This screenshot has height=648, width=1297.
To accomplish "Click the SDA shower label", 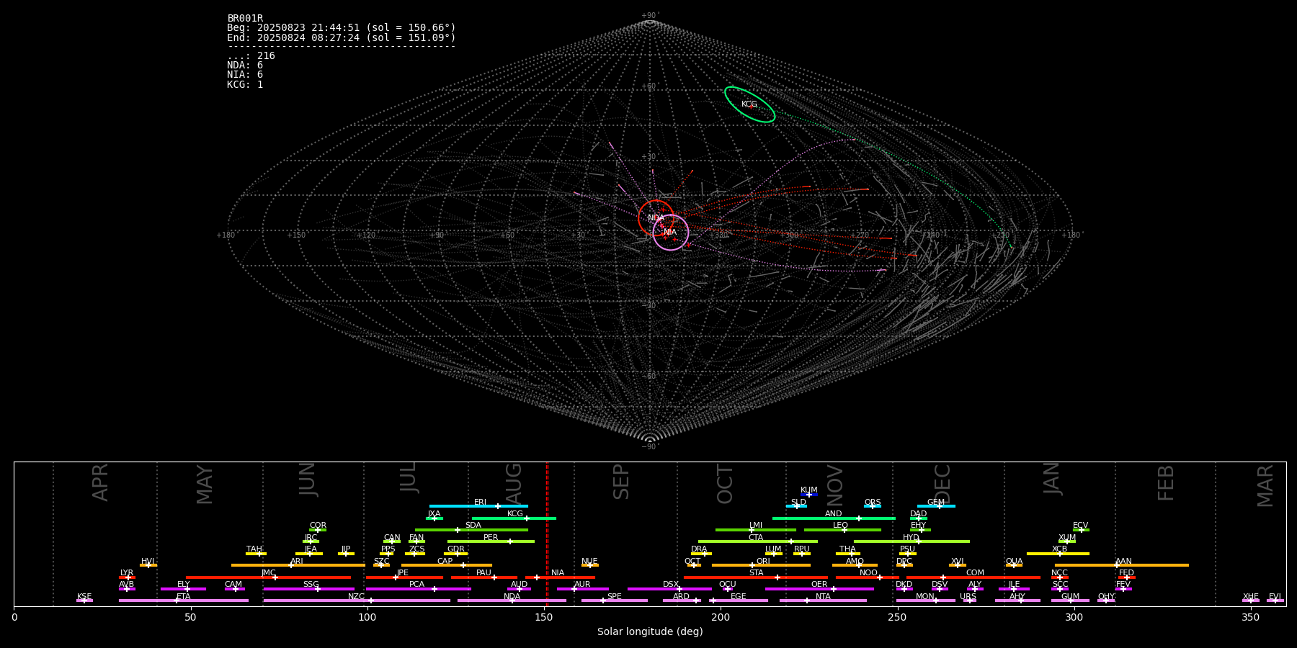I will pos(473,526).
